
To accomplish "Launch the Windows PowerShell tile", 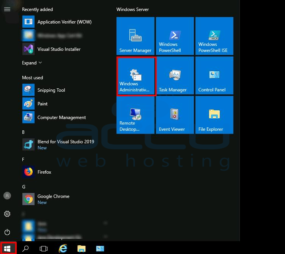I will pos(175,36).
